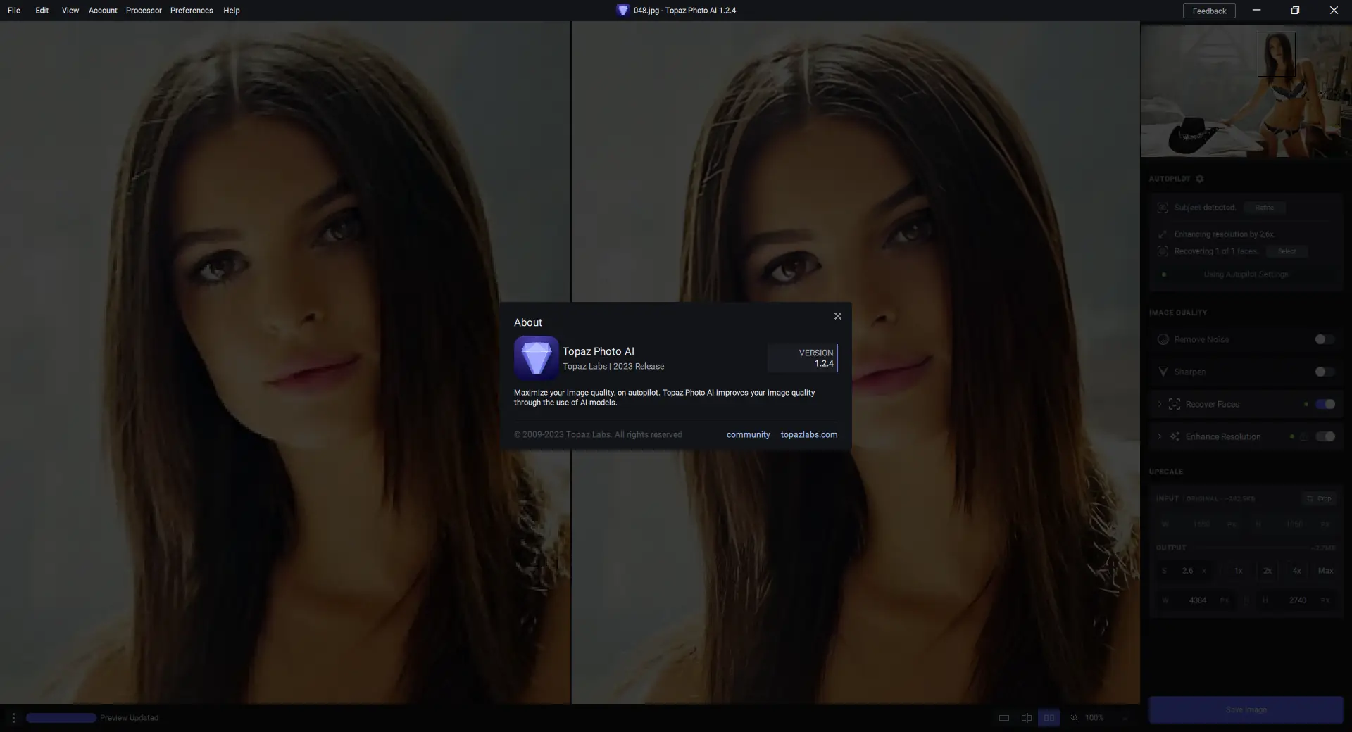The image size is (1352, 732).
Task: Select split-view comparison mode
Action: click(x=1026, y=718)
